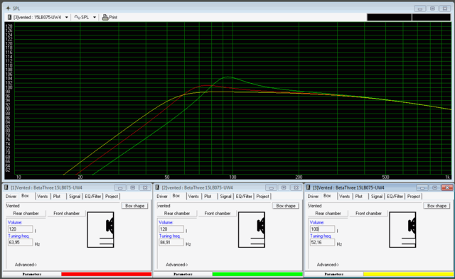
Task: Open Signal tab in [2]vented window
Action: click(225, 197)
